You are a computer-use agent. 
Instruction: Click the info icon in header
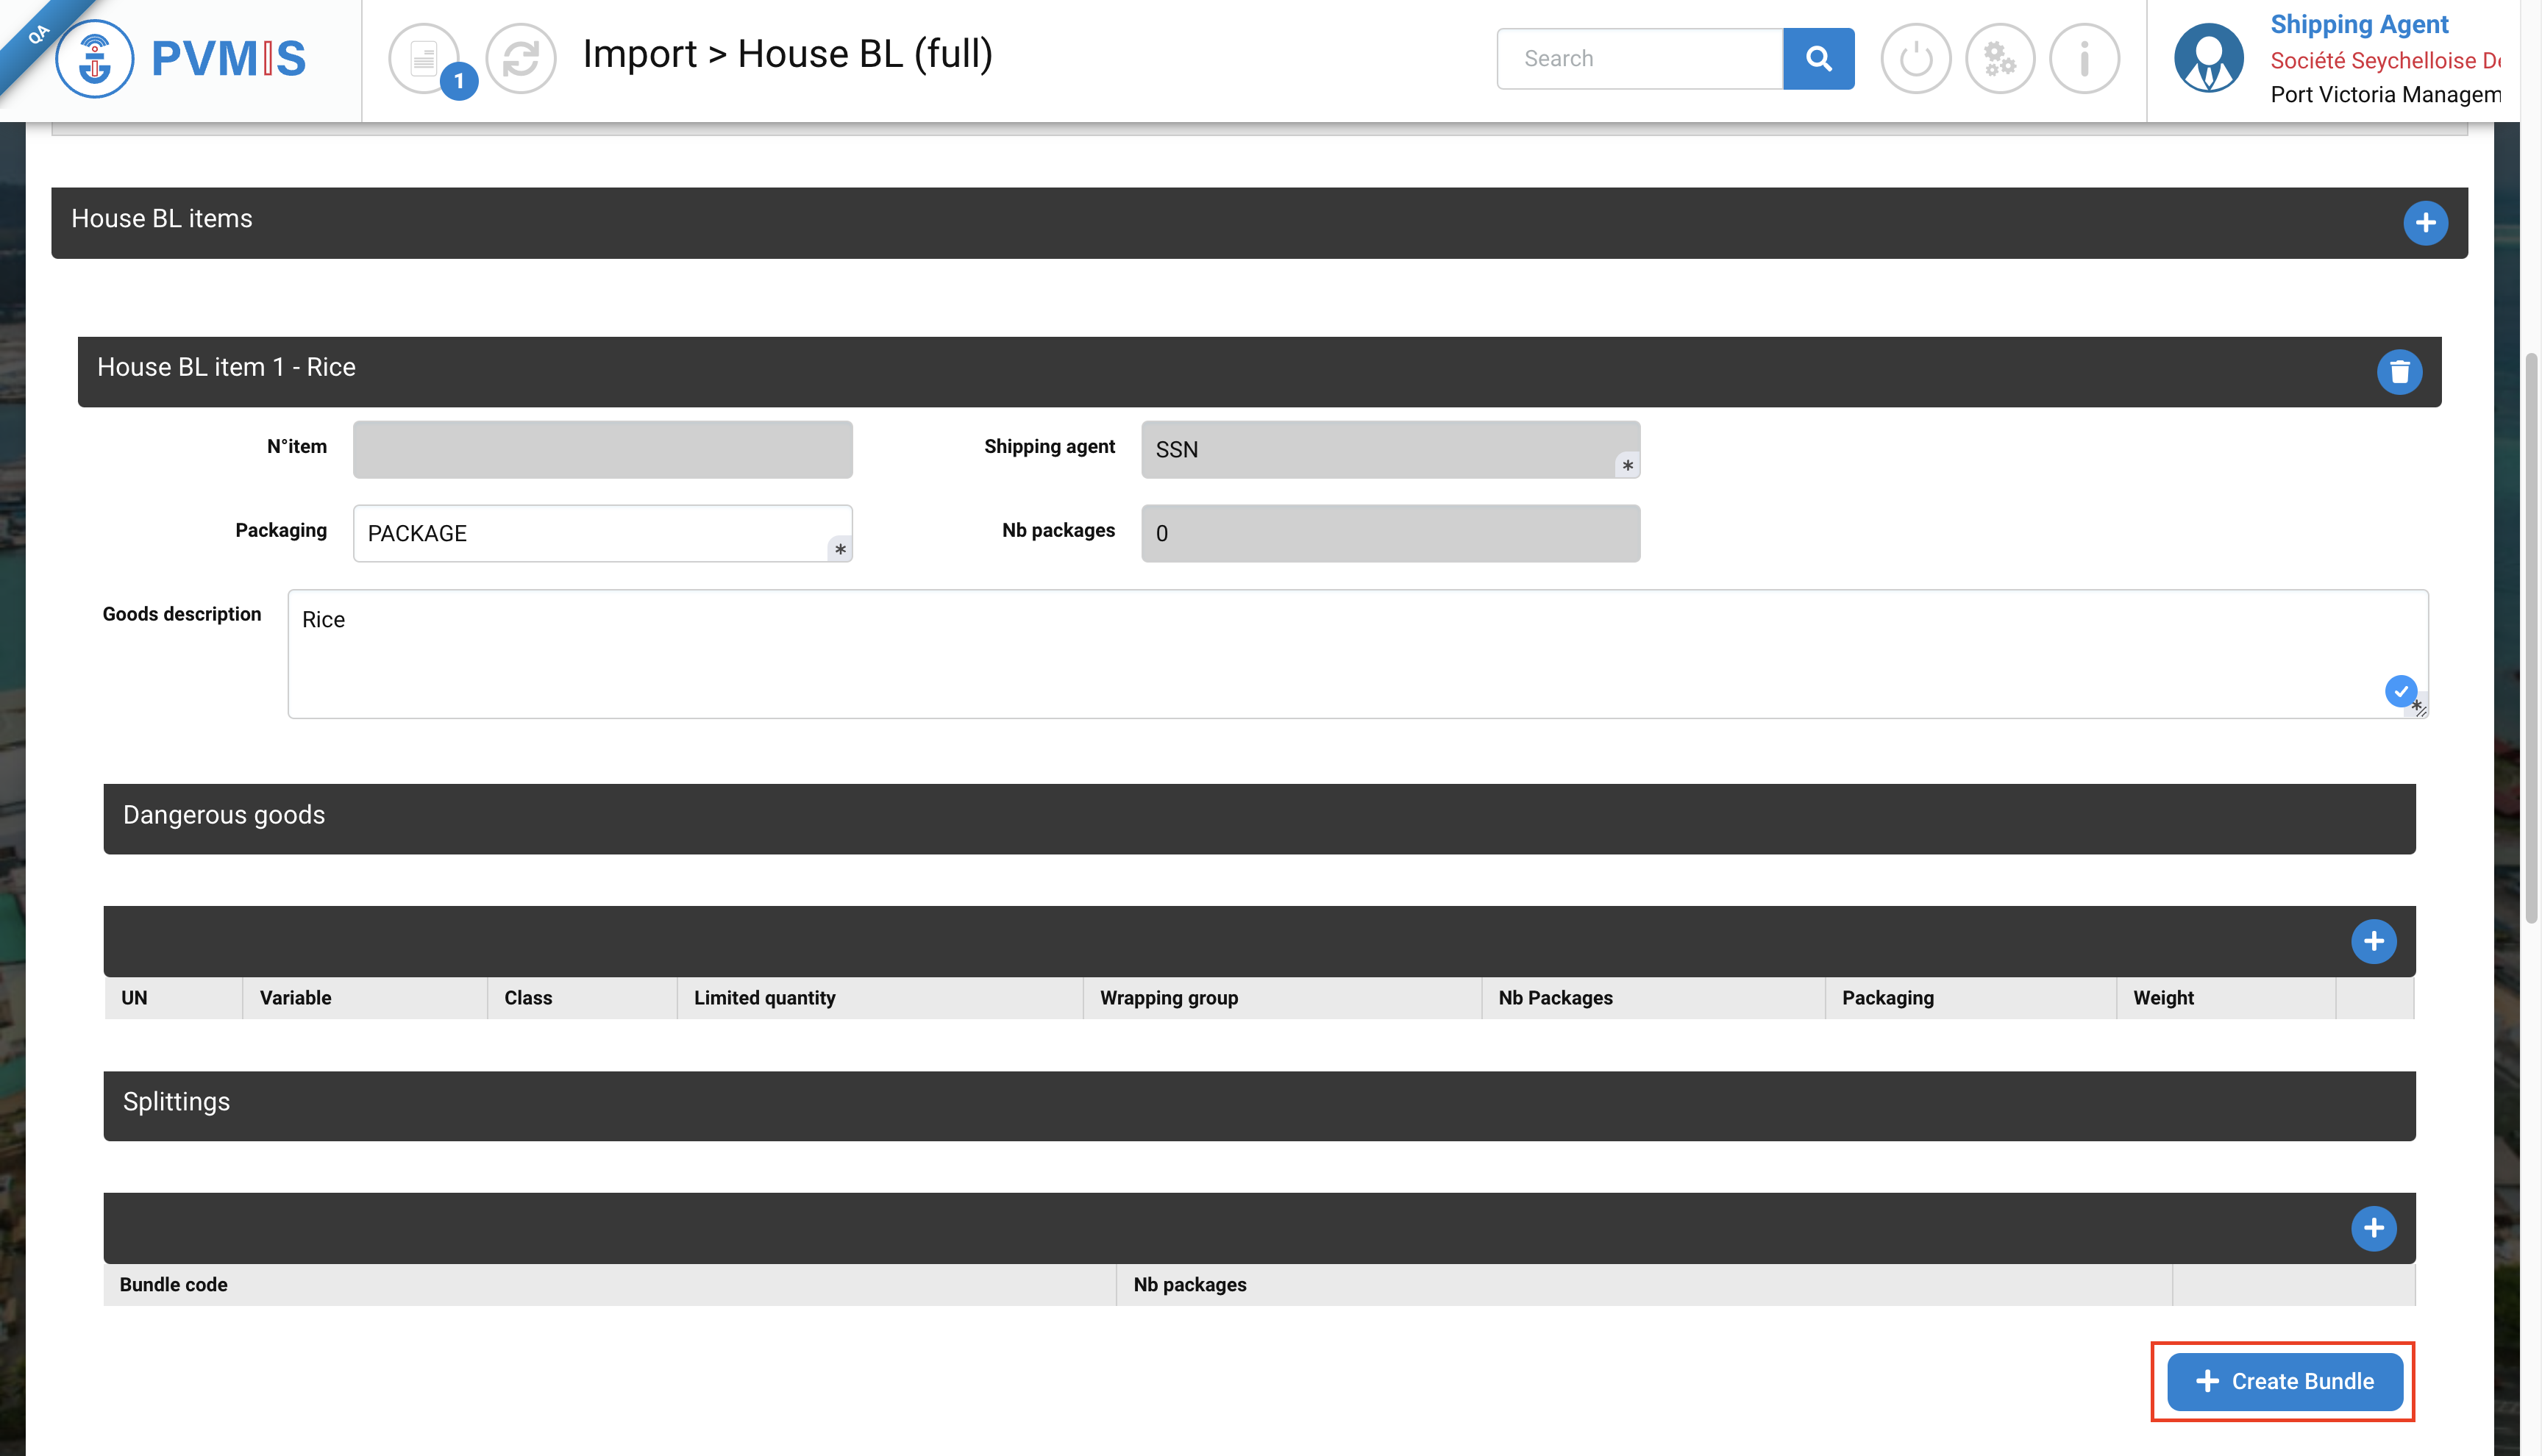[x=2084, y=58]
